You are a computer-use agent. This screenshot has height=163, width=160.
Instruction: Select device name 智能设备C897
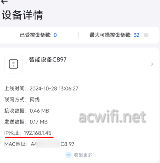point(48,60)
